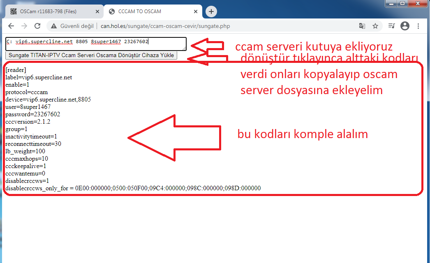Click the device=vip6.supercline.net,8805 line
This screenshot has height=263, width=430.
point(48,99)
